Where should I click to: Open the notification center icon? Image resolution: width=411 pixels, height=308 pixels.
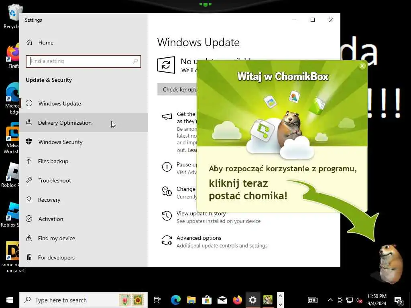coord(399,300)
